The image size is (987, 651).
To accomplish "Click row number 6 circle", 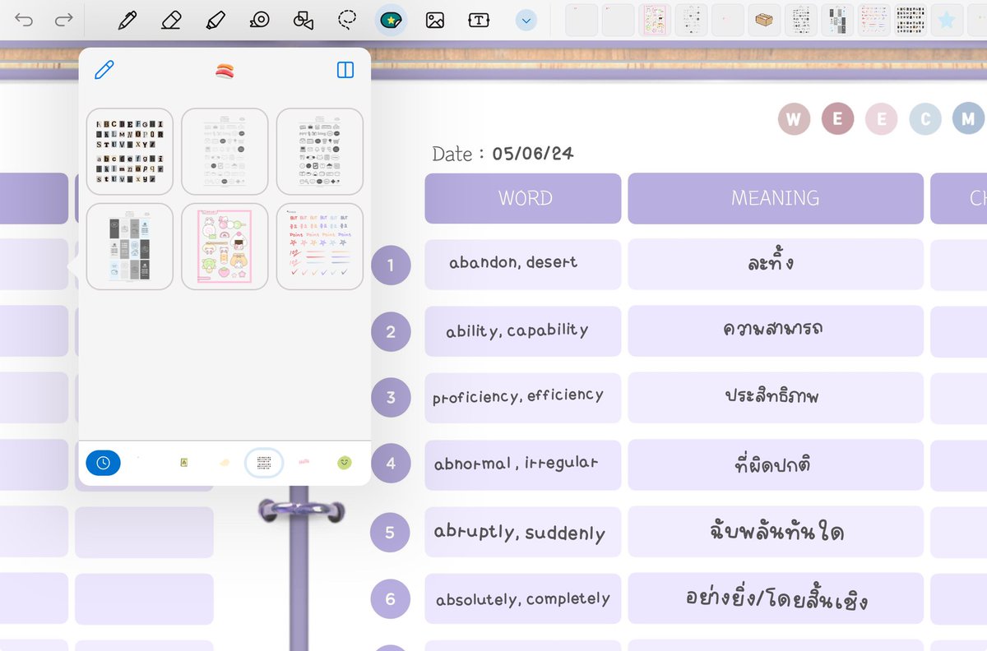I will 391,599.
